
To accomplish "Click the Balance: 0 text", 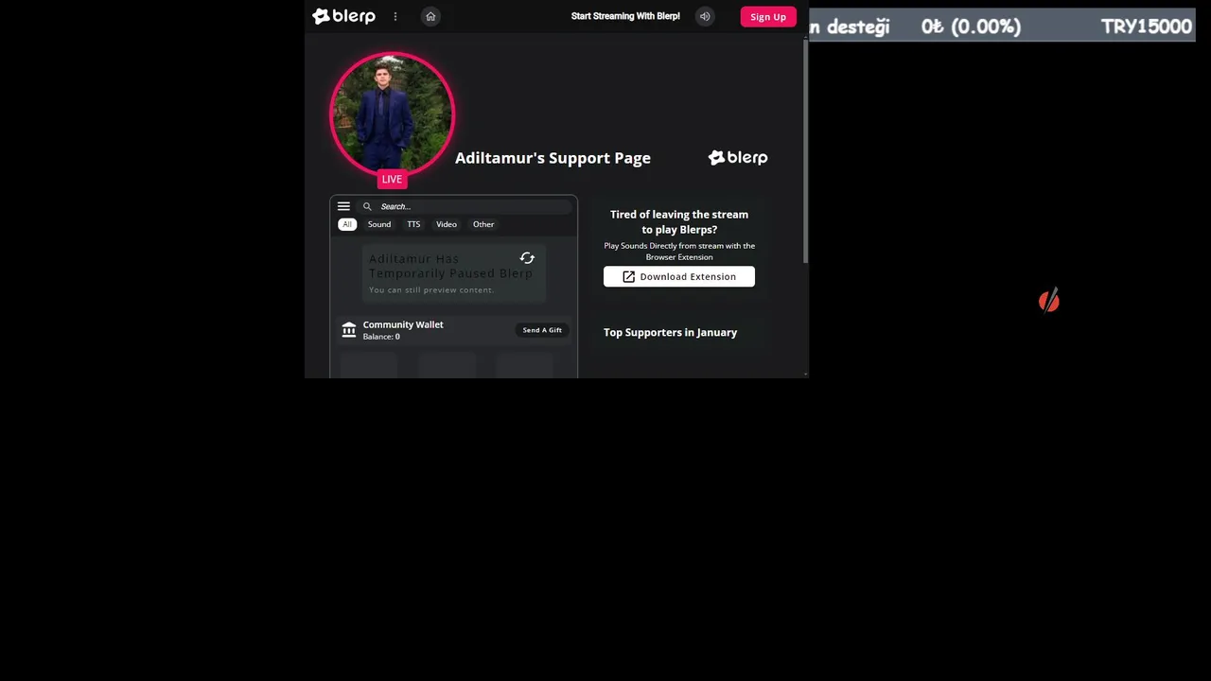I will (x=381, y=337).
